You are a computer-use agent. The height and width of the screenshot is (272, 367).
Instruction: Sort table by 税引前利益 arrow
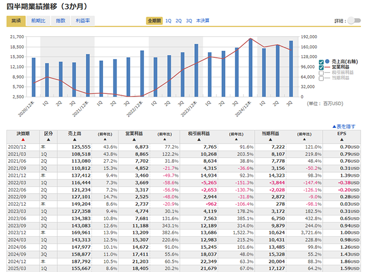(199, 139)
